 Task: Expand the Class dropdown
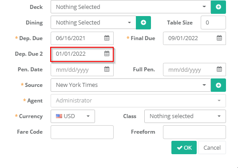[x=185, y=116]
